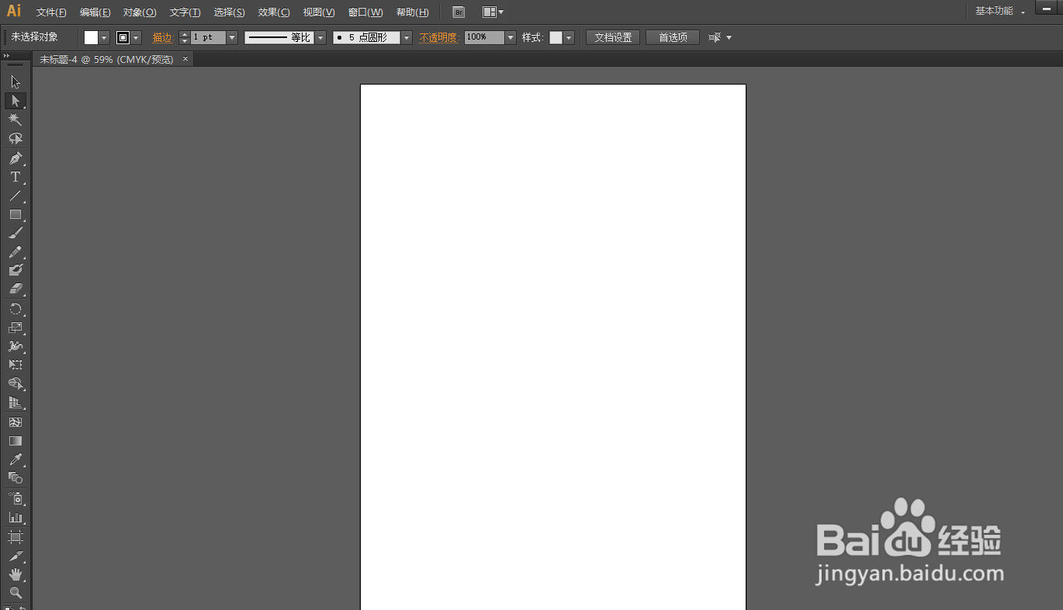Open the stroke color dropdown arrow
Viewport: 1063px width, 610px height.
pyautogui.click(x=137, y=37)
